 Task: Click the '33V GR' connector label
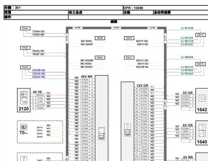point(142,86)
